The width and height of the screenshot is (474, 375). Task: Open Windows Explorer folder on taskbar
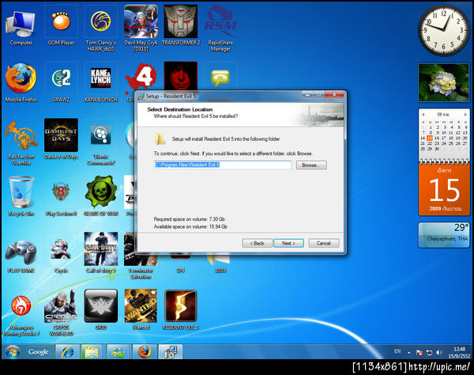(x=92, y=352)
